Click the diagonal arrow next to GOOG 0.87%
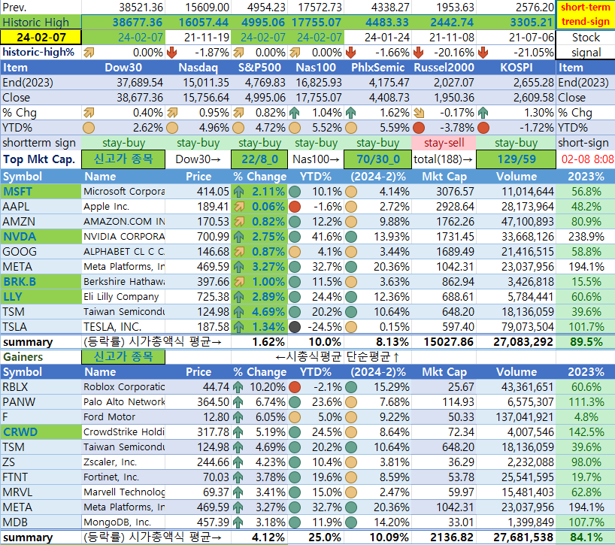The image size is (615, 545). 238,252
